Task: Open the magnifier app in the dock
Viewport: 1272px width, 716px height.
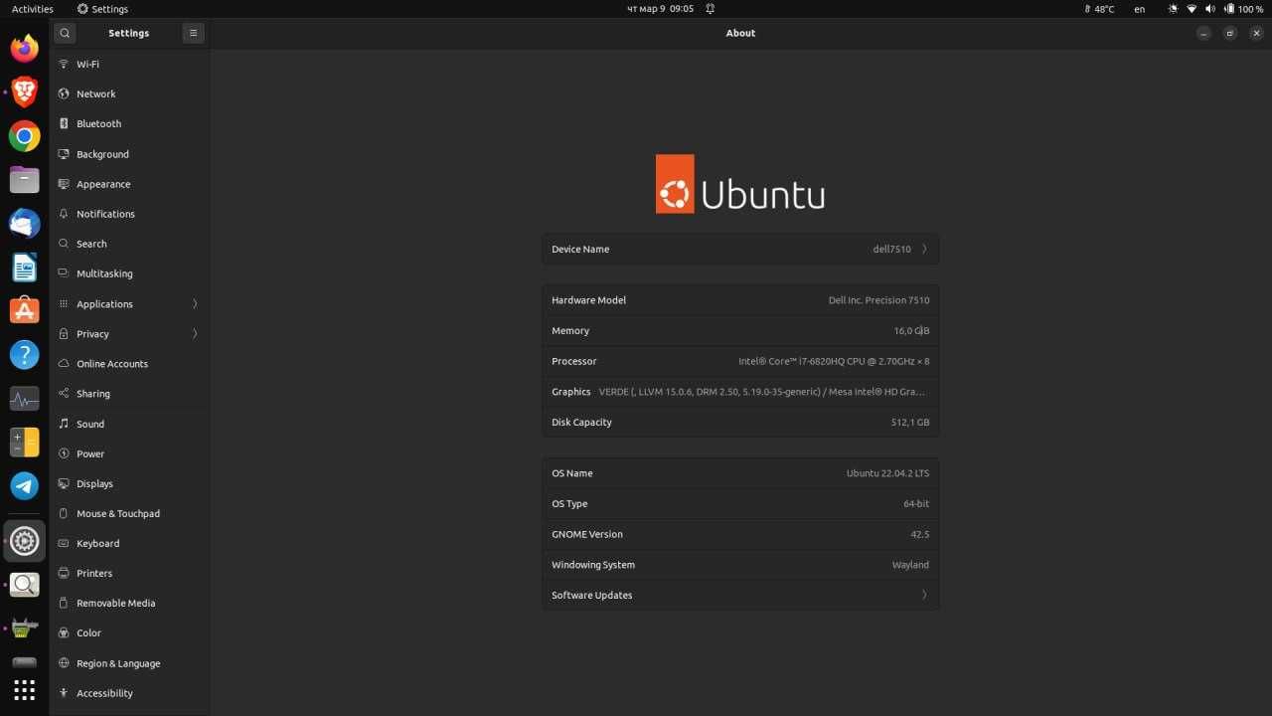Action: coord(25,585)
